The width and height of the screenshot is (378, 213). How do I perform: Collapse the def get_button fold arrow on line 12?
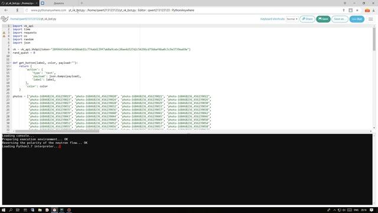[x=11, y=63]
